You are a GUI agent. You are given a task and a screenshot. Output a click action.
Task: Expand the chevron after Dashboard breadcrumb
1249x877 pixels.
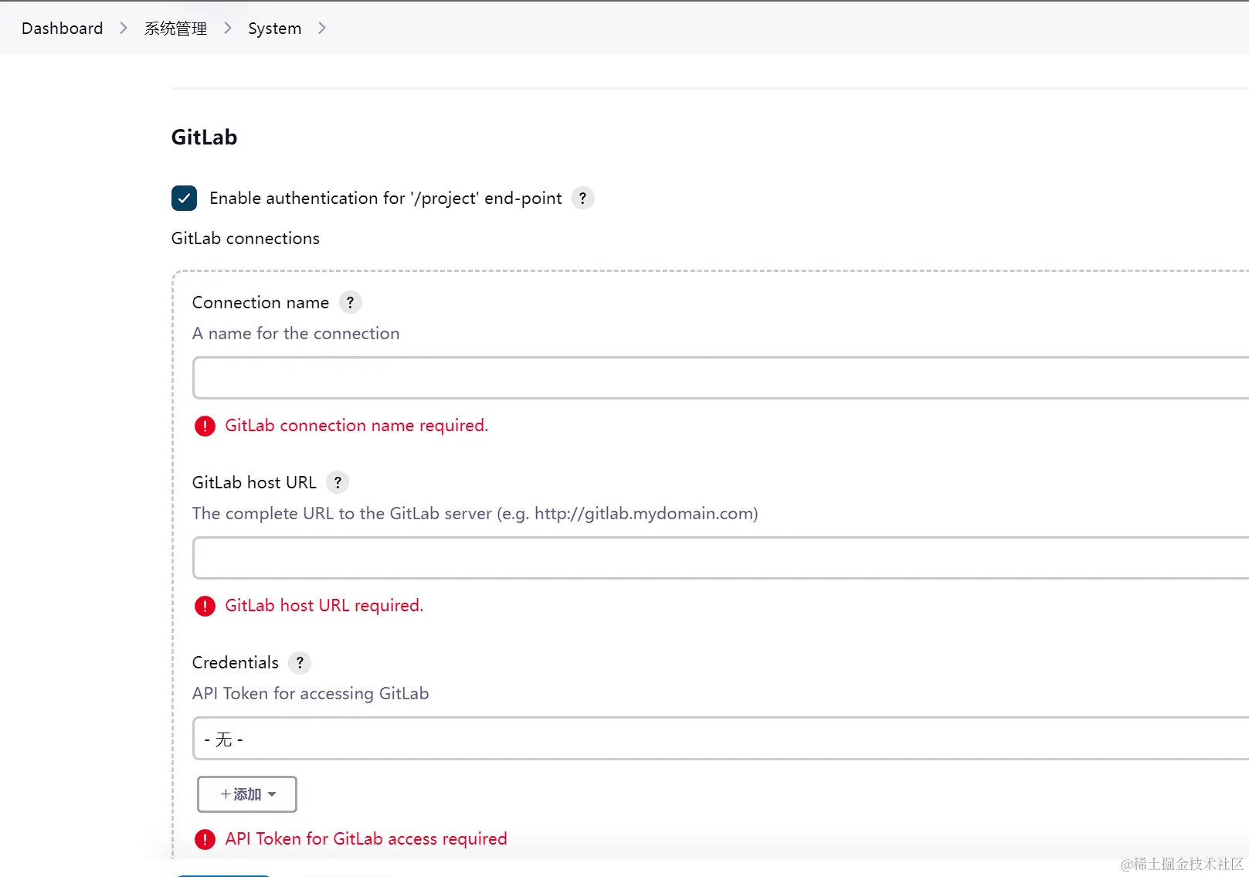coord(124,29)
